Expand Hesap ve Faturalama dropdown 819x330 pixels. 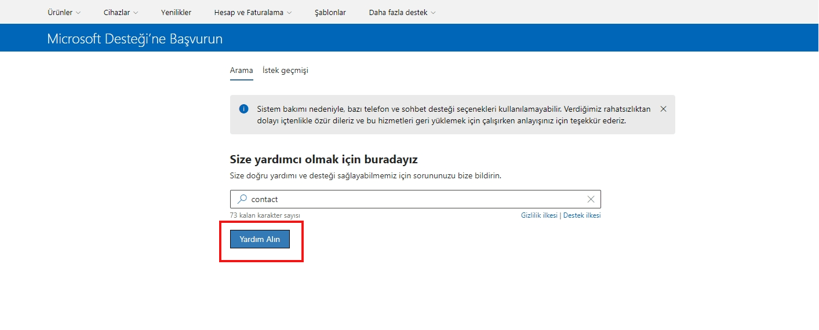pos(253,12)
